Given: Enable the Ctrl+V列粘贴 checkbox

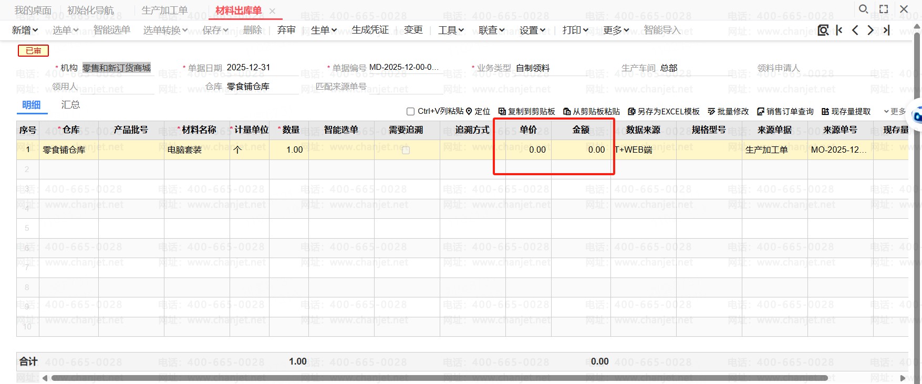Looking at the screenshot, I should coord(411,111).
